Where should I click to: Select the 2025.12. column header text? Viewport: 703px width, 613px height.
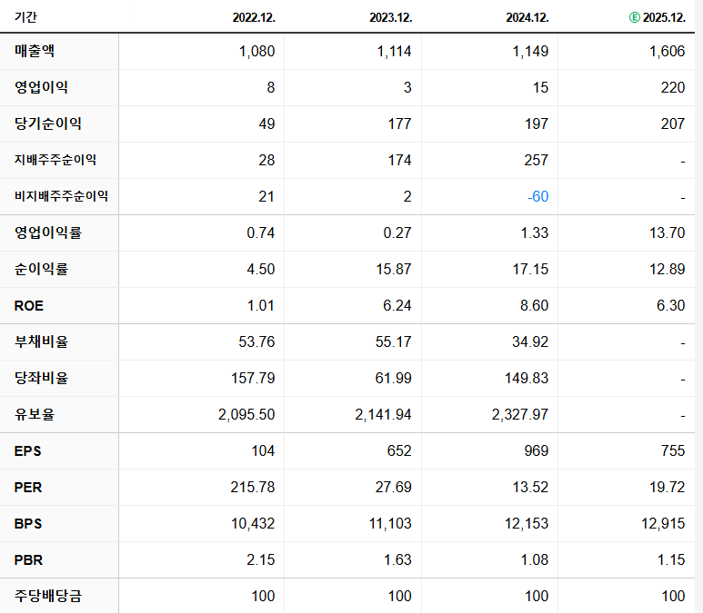pyautogui.click(x=664, y=17)
